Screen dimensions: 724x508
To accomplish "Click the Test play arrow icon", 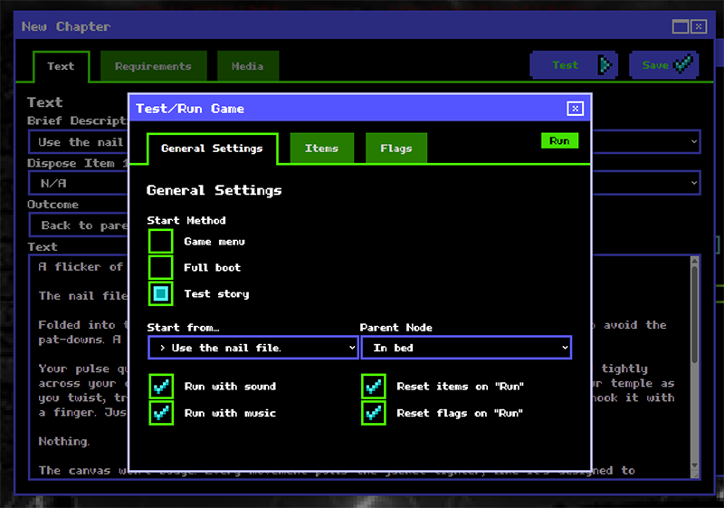I will click(605, 65).
